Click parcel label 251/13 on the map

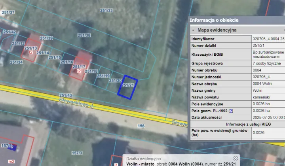click(x=31, y=48)
